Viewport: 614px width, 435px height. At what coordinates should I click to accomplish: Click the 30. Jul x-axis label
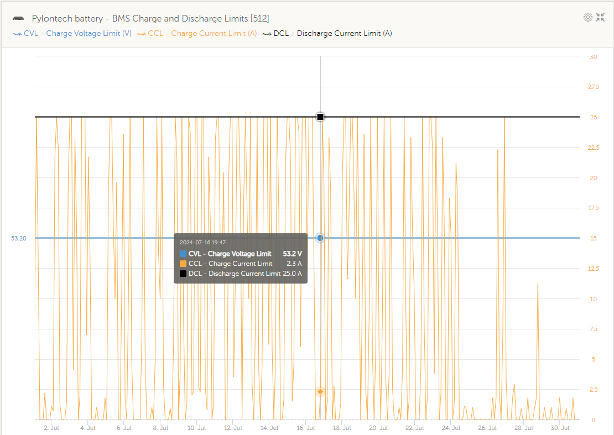tap(560, 428)
